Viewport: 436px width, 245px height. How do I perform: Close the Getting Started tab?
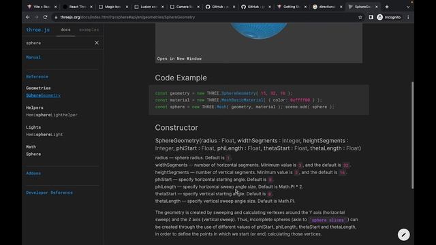tap(305, 7)
